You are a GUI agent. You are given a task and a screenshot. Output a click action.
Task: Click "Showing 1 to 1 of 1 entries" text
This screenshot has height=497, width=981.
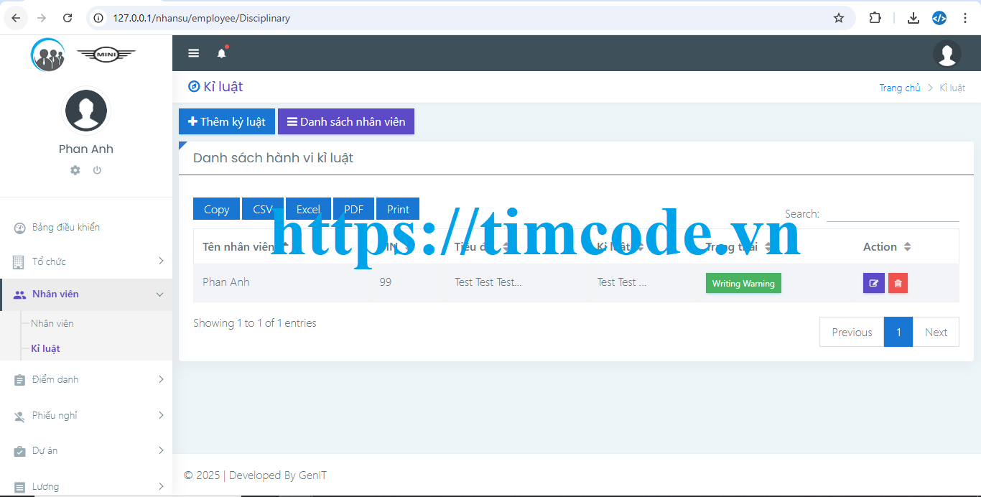pyautogui.click(x=255, y=323)
